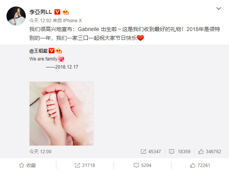This screenshot has width=229, height=172.
Task: Click the verified V badge beside 王祖藍
Action: (x=51, y=51)
